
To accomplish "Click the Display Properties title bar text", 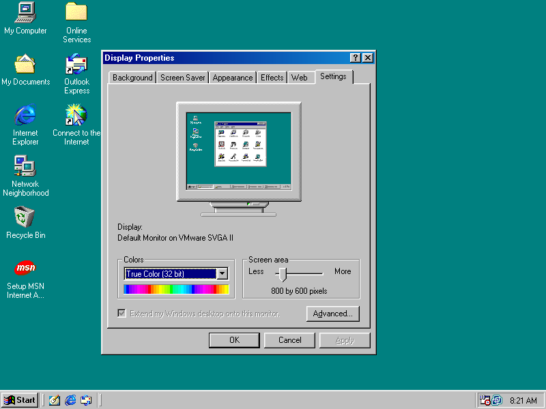I will [x=139, y=58].
